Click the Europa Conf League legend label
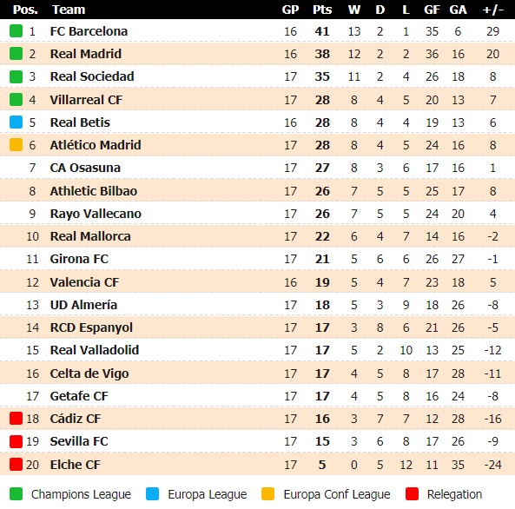The width and height of the screenshot is (515, 509). pyautogui.click(x=337, y=494)
